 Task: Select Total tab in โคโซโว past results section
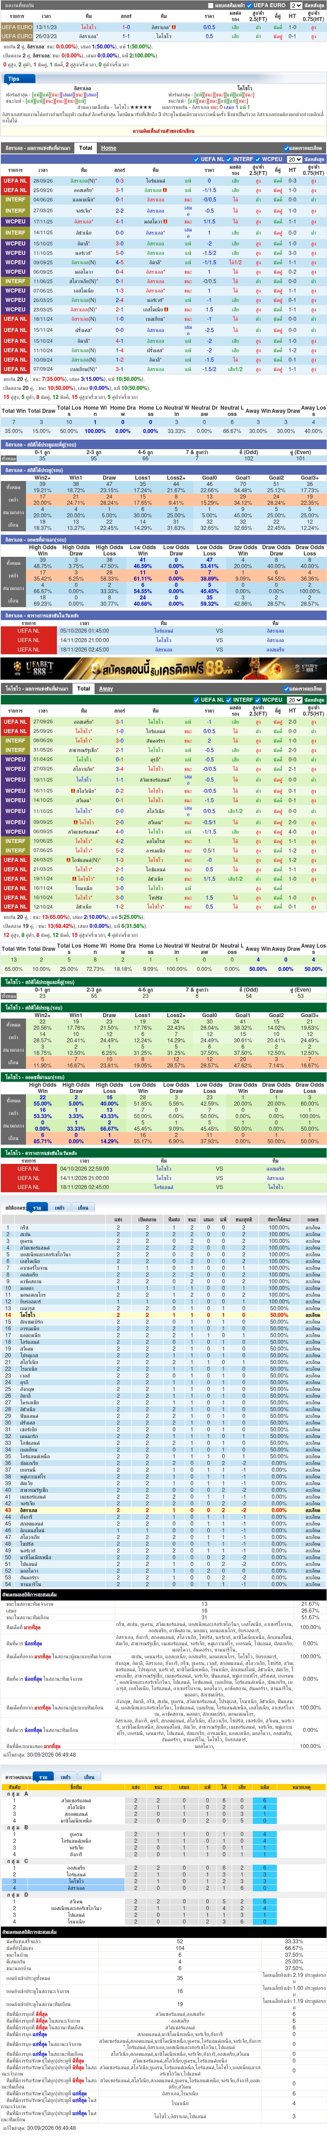click(x=84, y=688)
